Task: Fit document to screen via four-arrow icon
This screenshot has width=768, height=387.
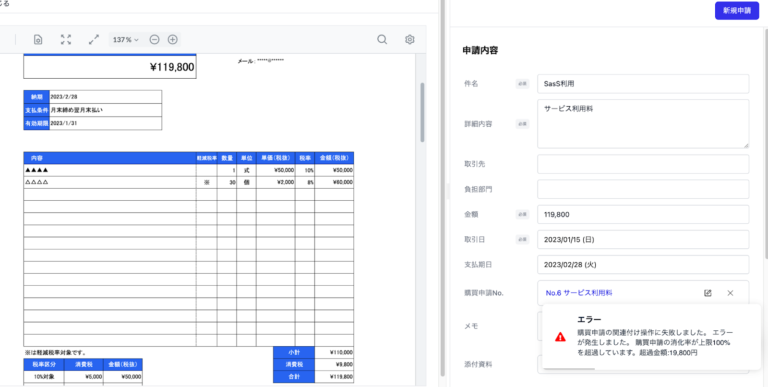Action: click(x=66, y=39)
